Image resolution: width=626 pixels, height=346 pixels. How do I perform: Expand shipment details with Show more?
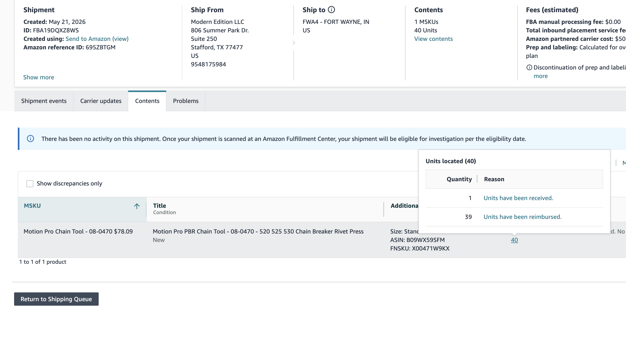(39, 77)
